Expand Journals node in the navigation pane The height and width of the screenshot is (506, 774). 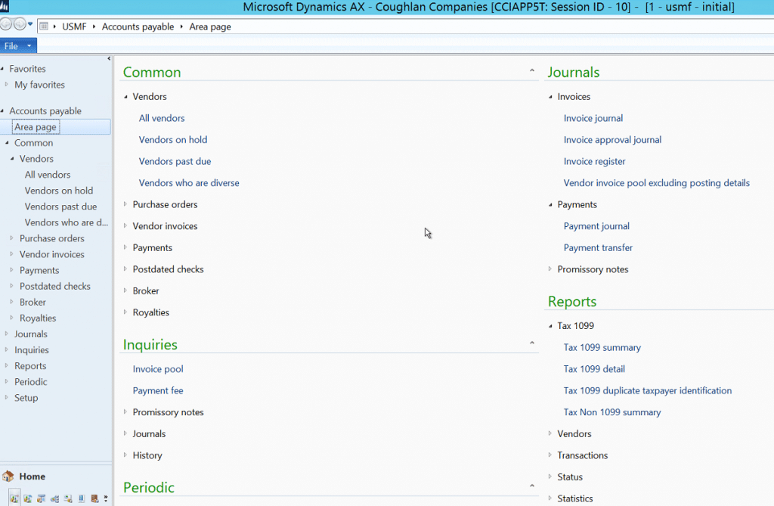click(6, 334)
